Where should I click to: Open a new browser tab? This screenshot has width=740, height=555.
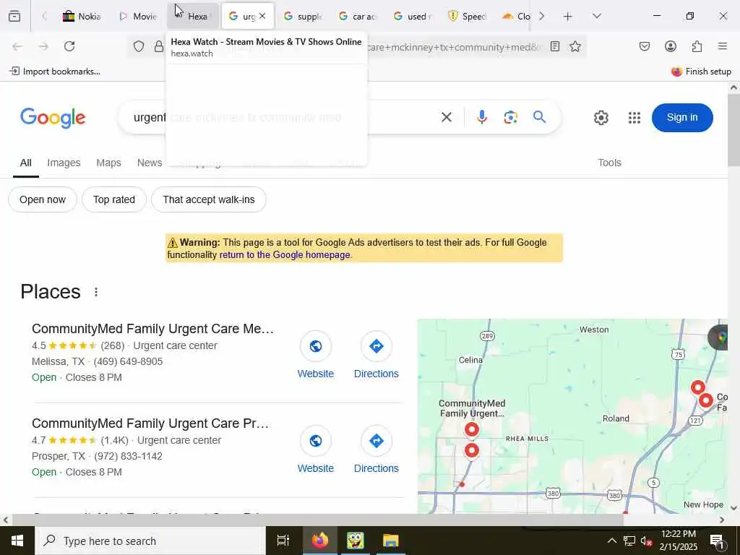click(568, 16)
